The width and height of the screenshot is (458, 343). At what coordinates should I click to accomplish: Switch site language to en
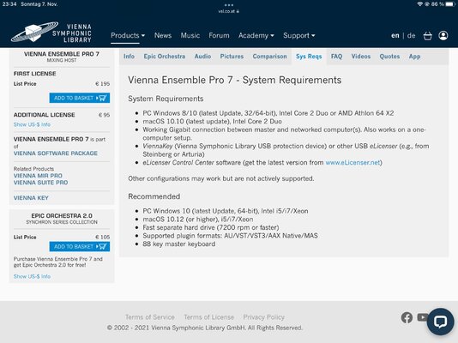pos(395,36)
